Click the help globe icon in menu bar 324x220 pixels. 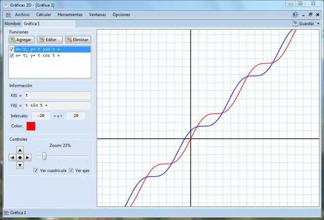295,15
